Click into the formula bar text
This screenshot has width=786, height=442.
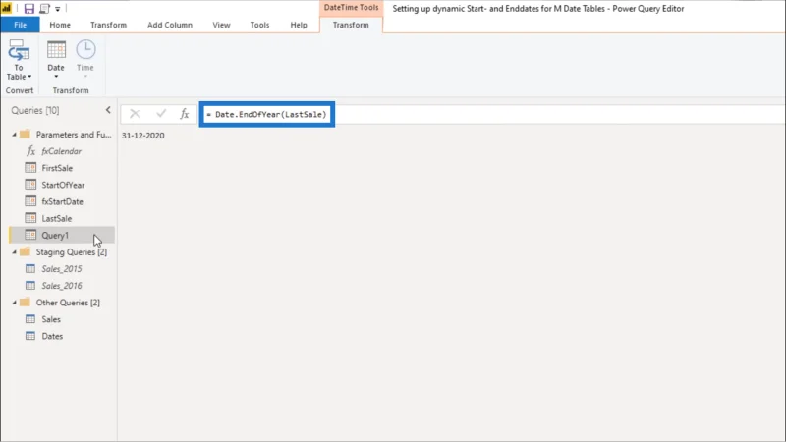[x=266, y=114]
